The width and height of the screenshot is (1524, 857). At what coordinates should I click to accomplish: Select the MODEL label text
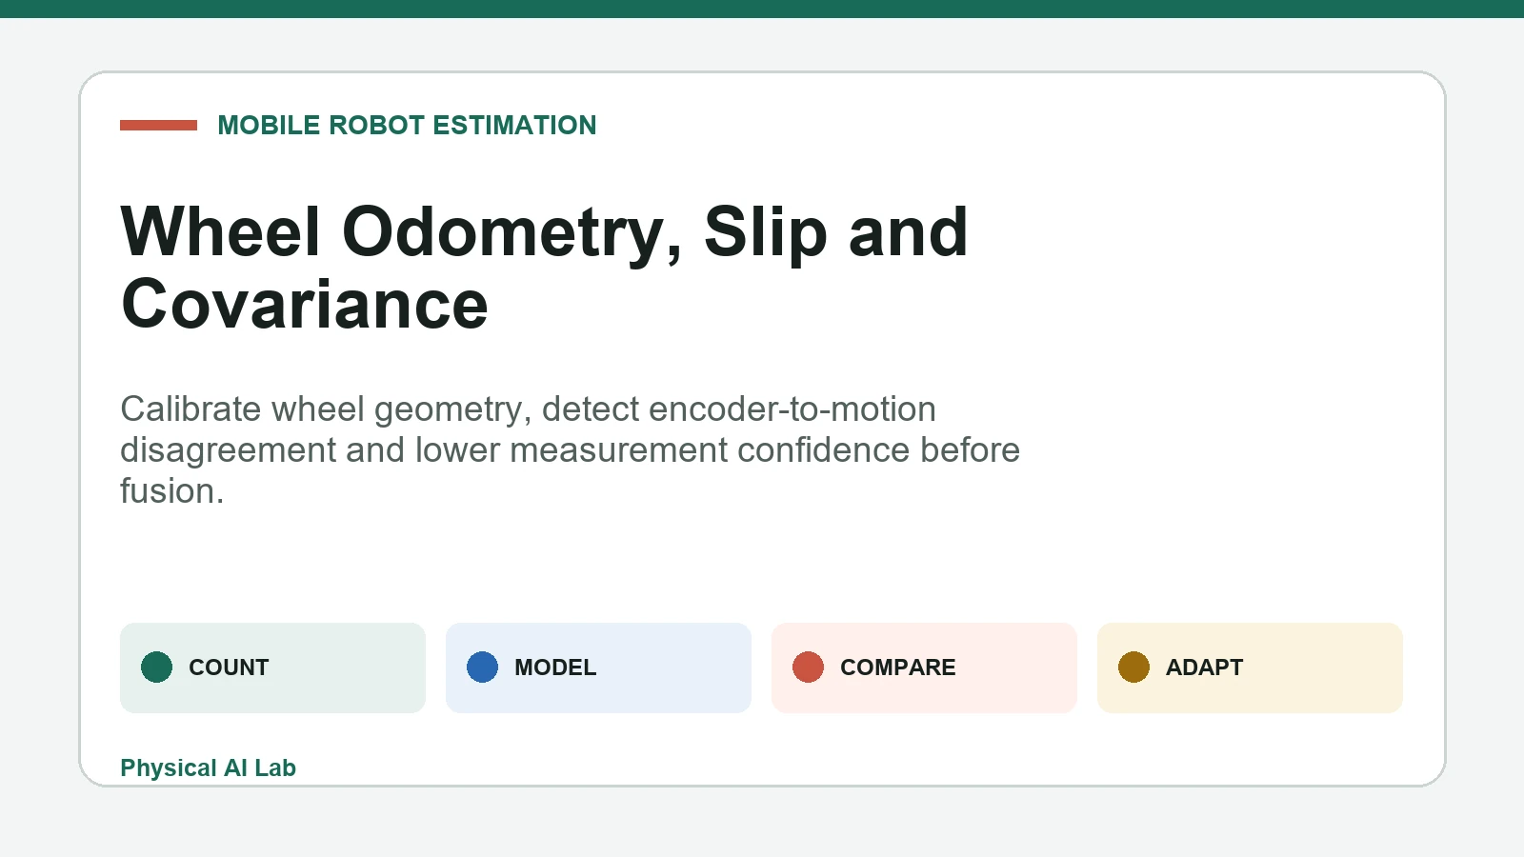pyautogui.click(x=555, y=668)
